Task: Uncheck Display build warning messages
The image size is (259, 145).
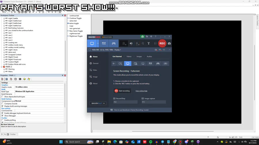Action: [x=2, y=106]
